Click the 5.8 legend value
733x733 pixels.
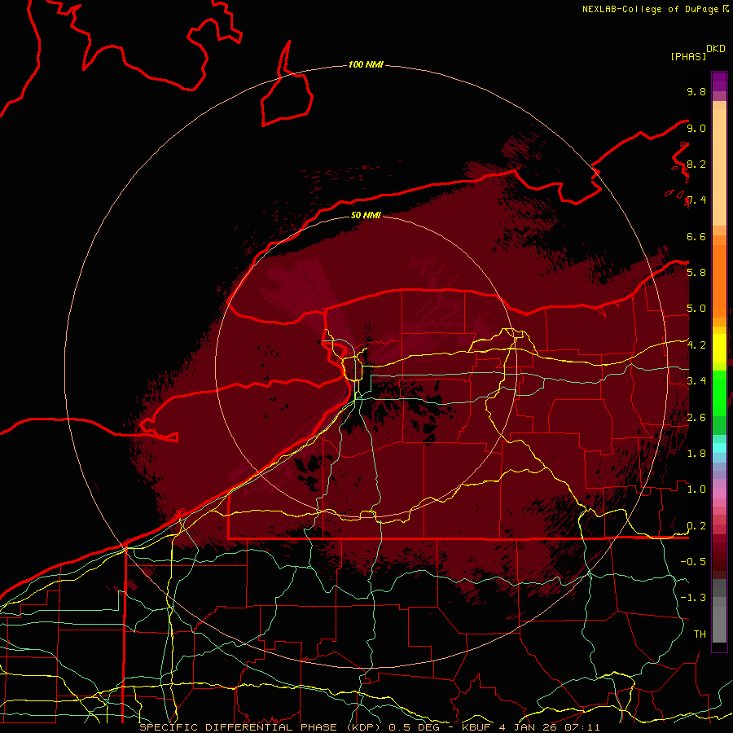(696, 273)
